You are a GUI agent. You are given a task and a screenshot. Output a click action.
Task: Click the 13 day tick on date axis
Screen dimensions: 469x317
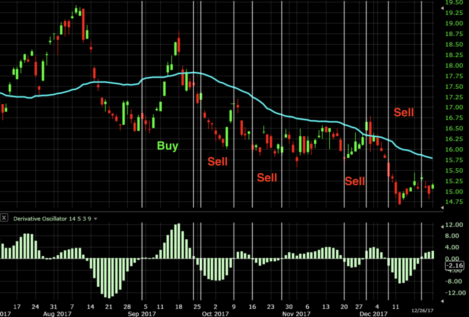326,306
